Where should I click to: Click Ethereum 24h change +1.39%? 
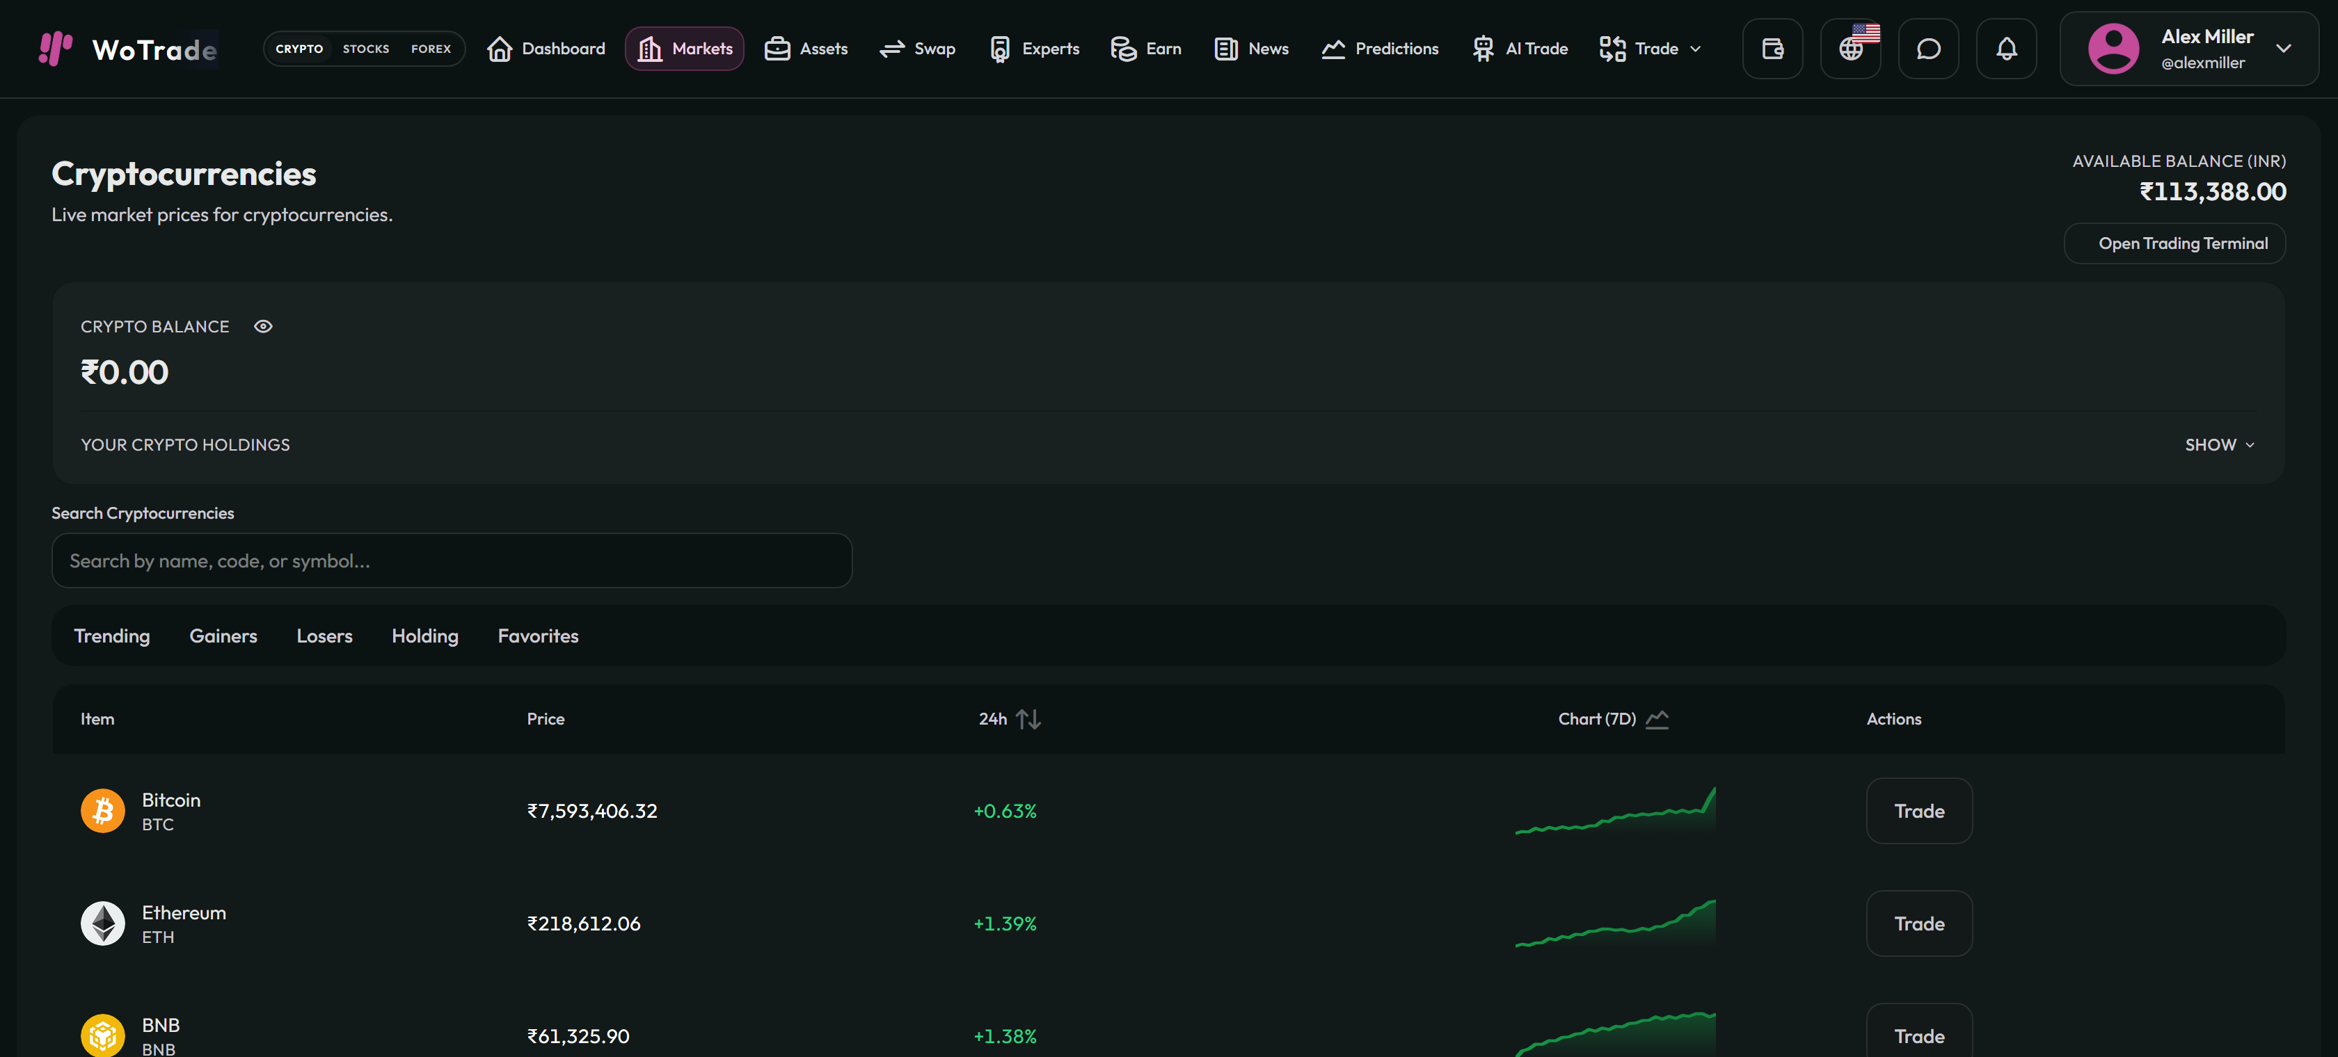[1005, 923]
